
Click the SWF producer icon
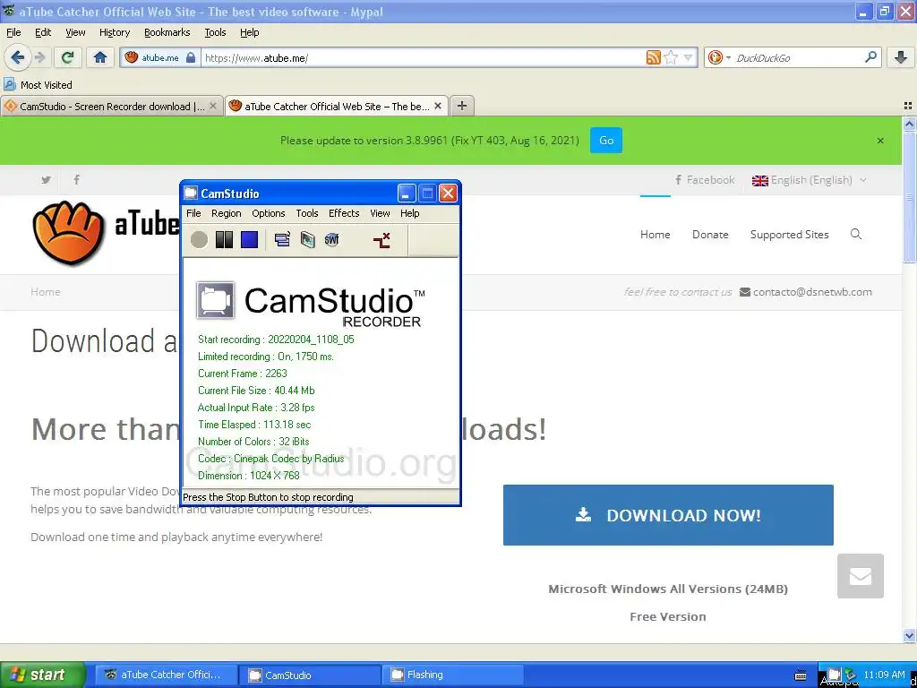pos(331,239)
